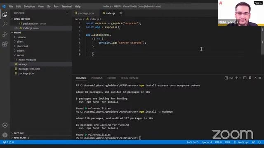Create a new terminal with plus icon
Image resolution: width=264 pixels, height=148 pixels.
[236, 78]
